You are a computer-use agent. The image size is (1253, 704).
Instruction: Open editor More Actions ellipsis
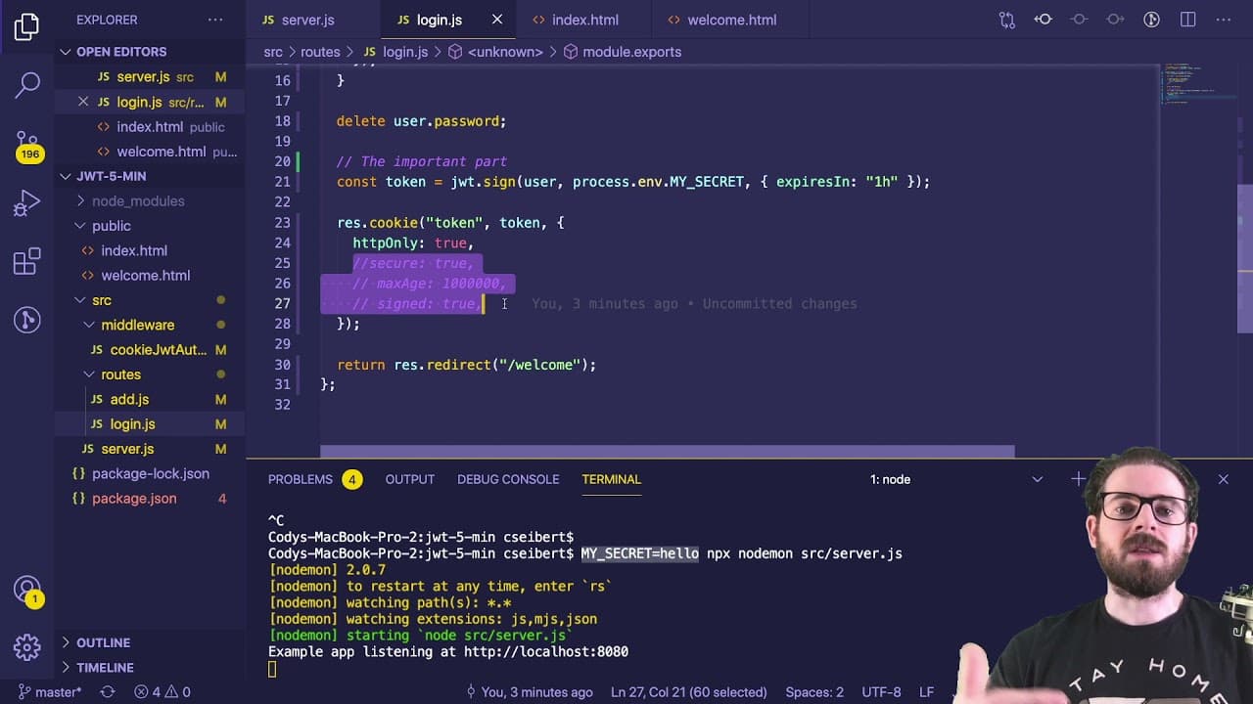coord(1224,20)
